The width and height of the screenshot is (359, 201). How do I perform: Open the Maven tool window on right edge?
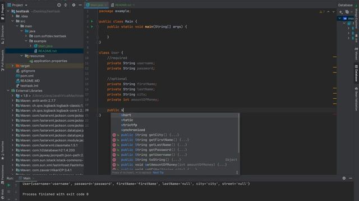tap(356, 54)
